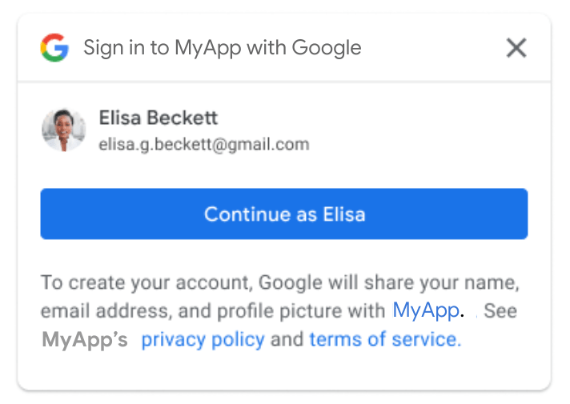Click the elisa.g.beckett@gmail.com email address
The width and height of the screenshot is (570, 404).
(203, 145)
